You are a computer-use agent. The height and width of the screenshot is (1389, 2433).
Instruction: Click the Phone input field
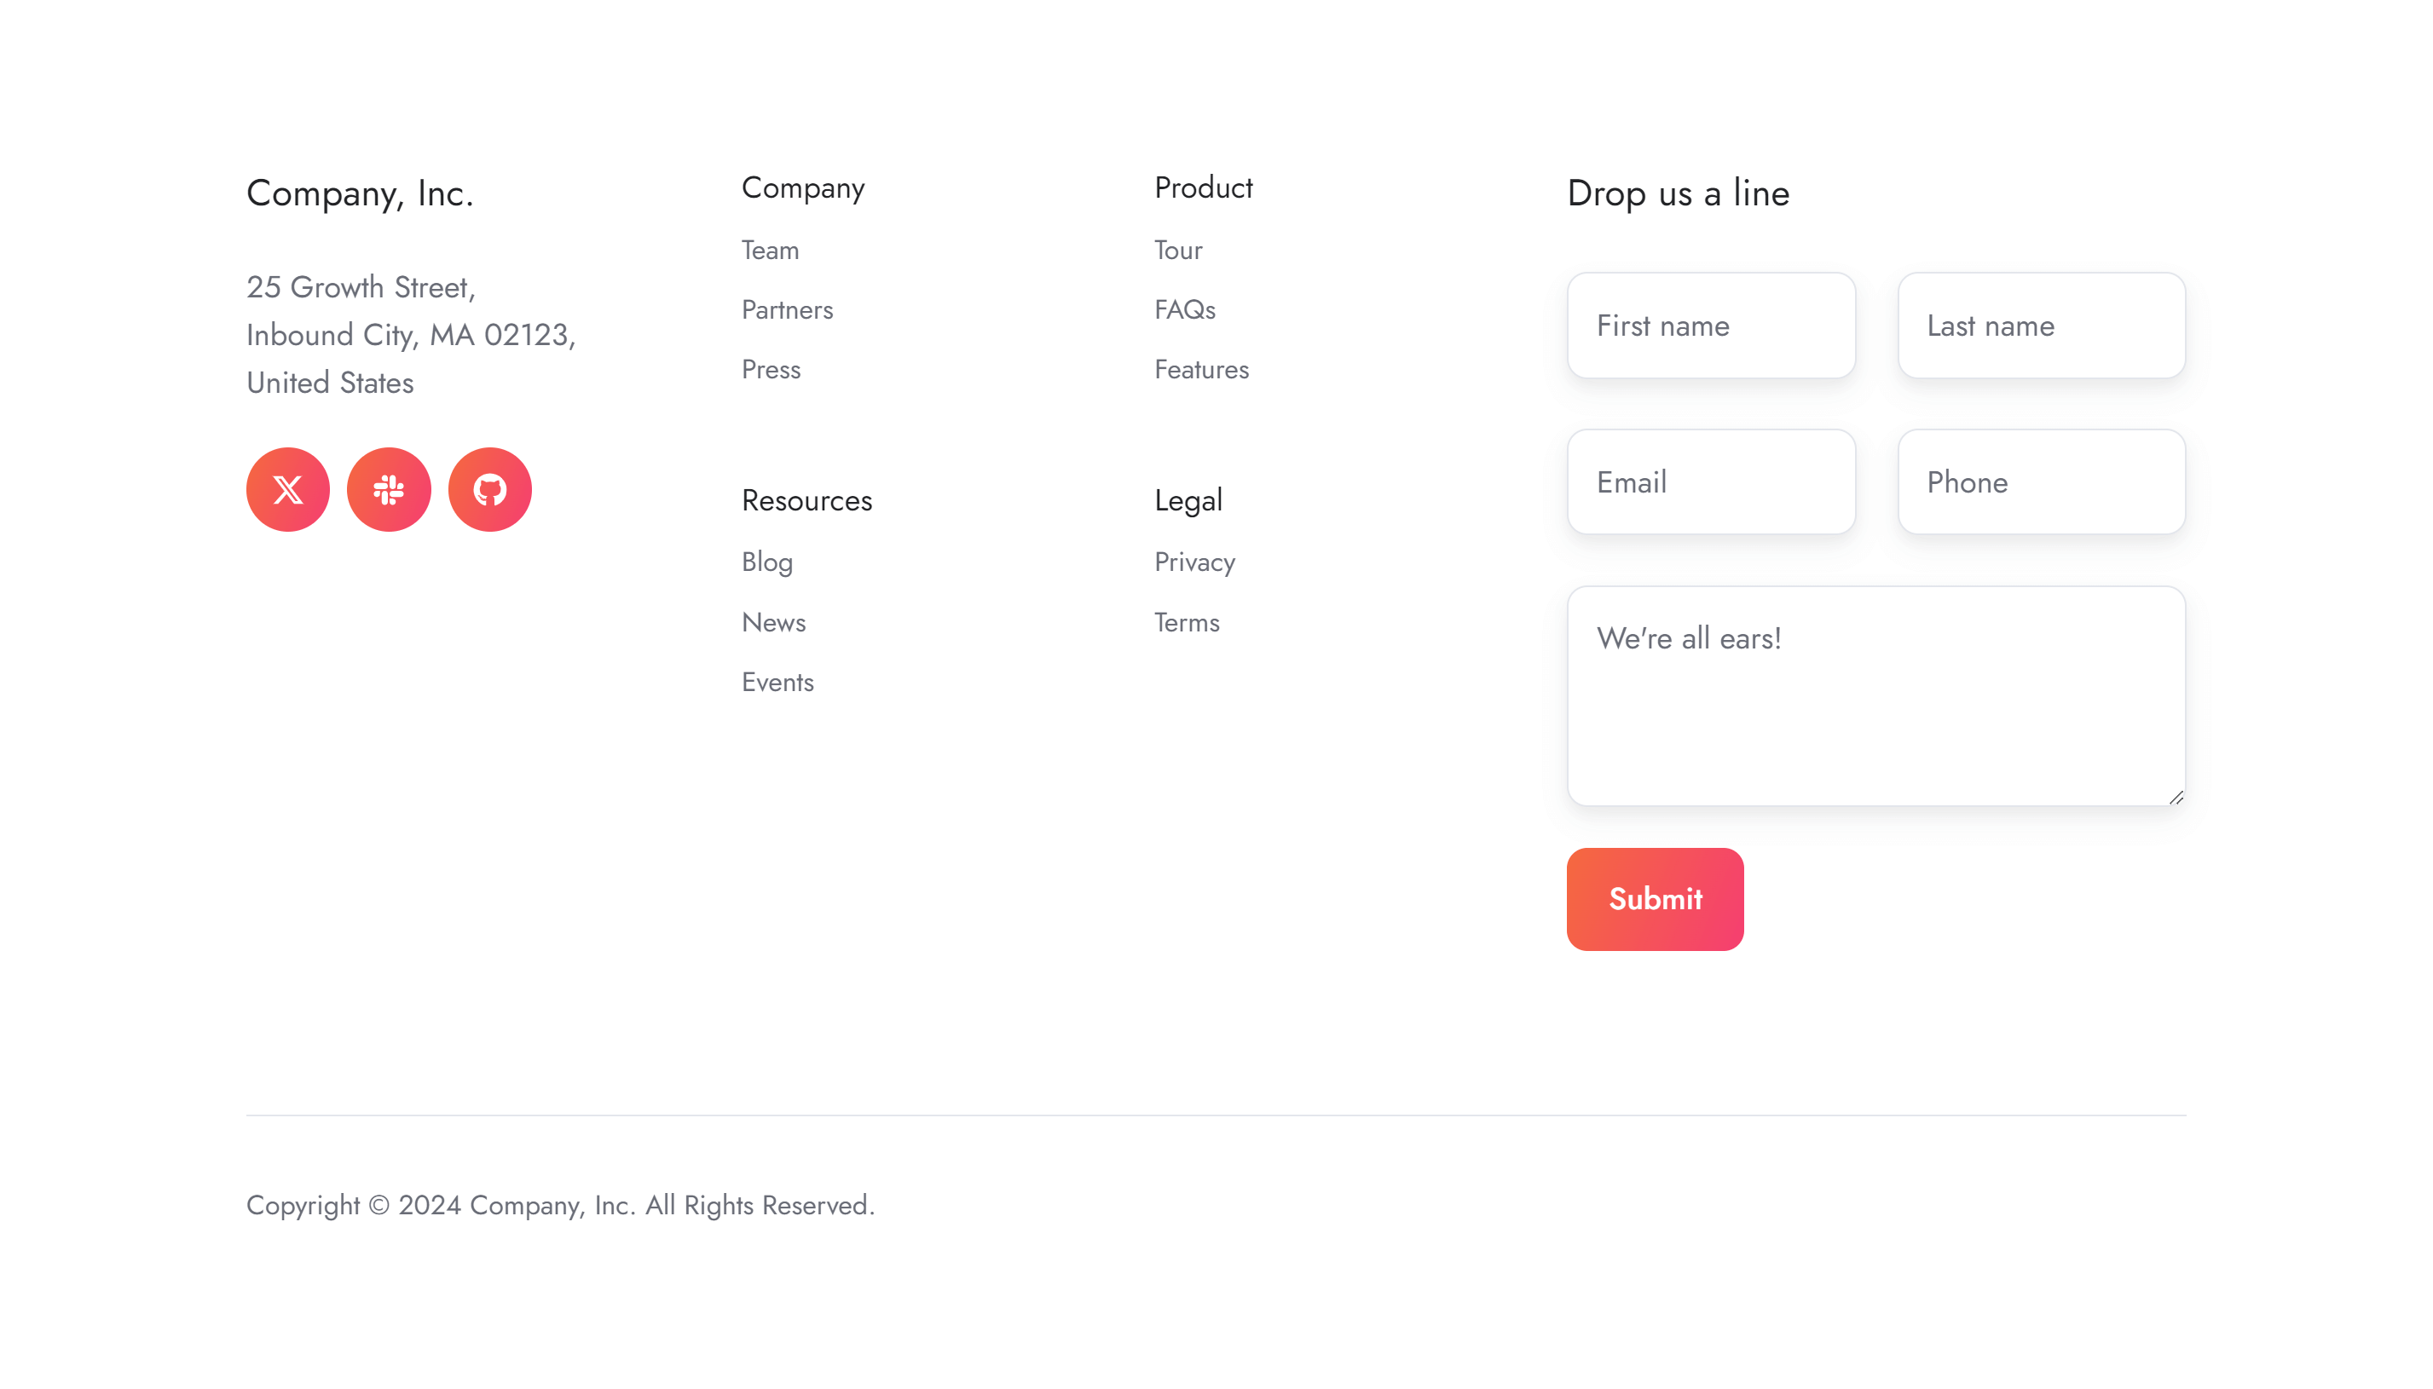point(2040,481)
